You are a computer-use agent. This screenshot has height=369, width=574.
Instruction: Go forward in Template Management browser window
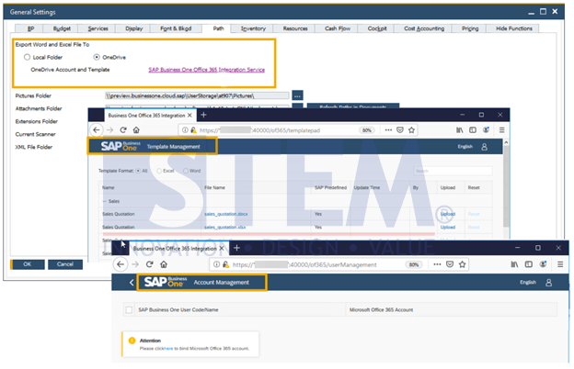(x=109, y=130)
